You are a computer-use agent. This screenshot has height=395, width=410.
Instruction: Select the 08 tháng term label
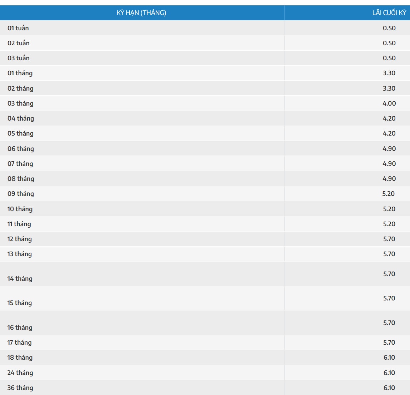(21, 179)
